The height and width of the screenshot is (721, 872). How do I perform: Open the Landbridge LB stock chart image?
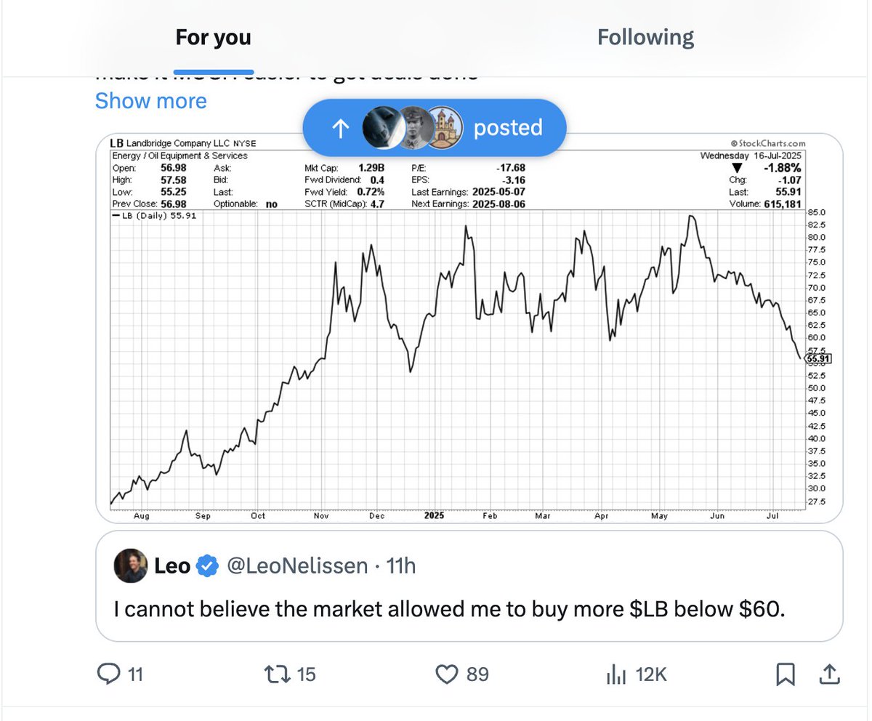pyautogui.click(x=469, y=328)
